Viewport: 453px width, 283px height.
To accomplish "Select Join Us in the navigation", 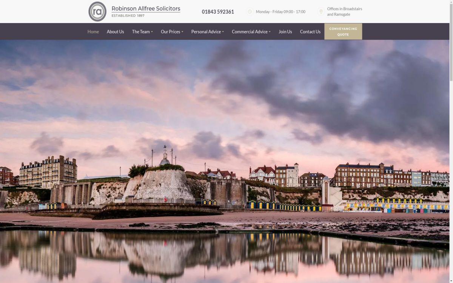I will pos(285,32).
